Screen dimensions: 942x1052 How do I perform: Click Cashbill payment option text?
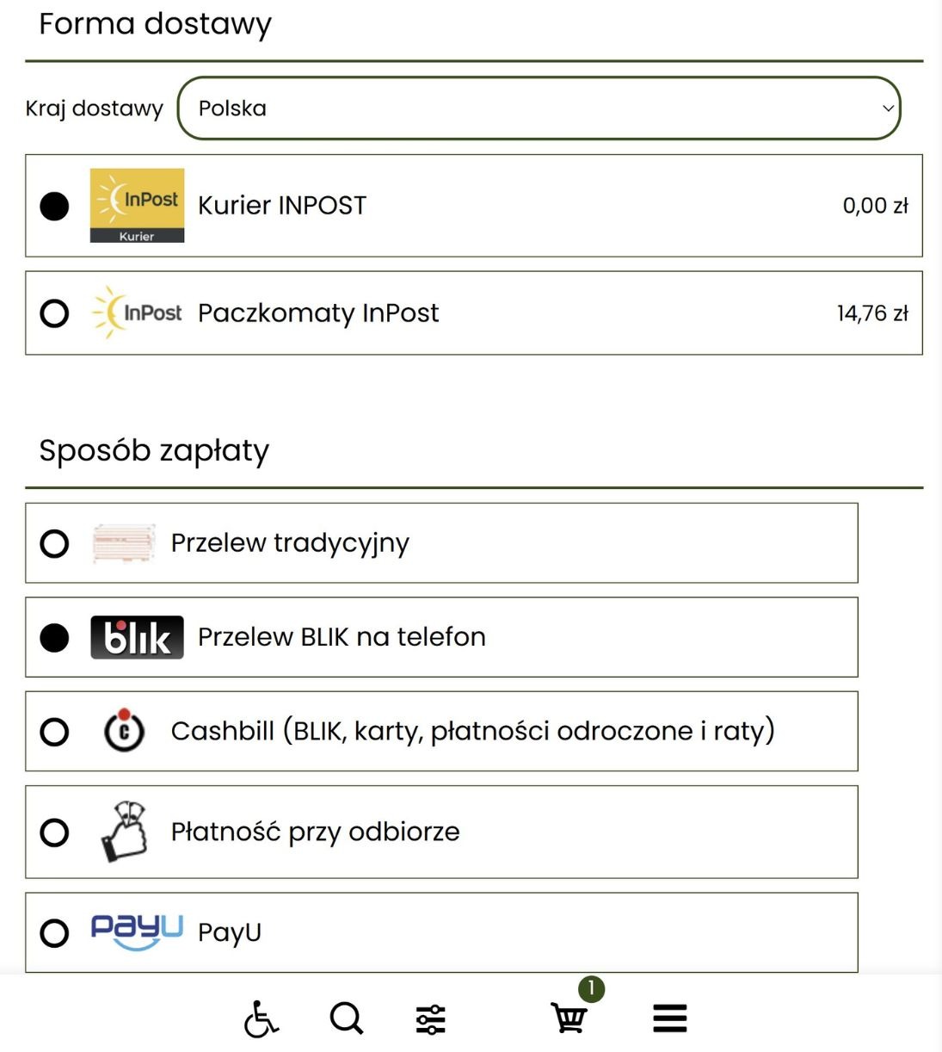(x=473, y=731)
